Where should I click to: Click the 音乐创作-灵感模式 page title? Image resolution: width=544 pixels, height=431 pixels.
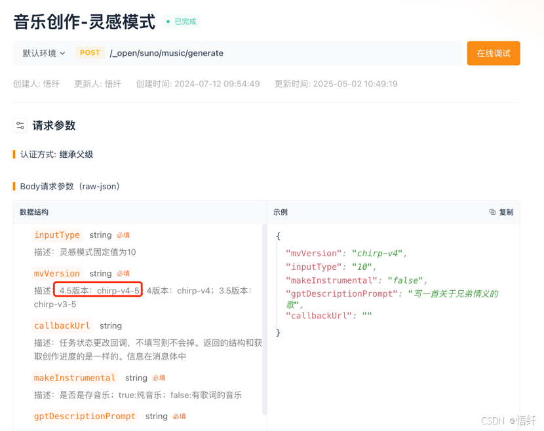point(85,22)
